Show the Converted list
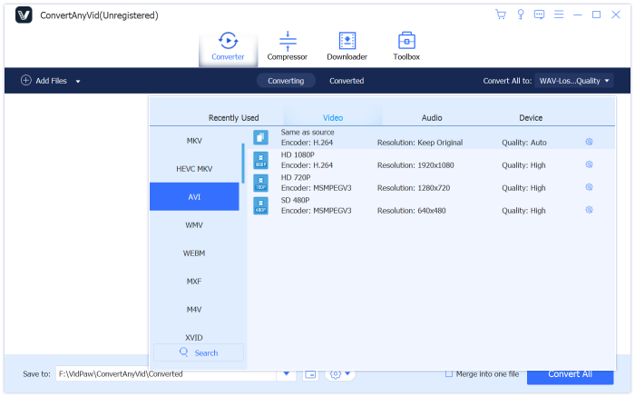This screenshot has height=397, width=635. pyautogui.click(x=347, y=81)
